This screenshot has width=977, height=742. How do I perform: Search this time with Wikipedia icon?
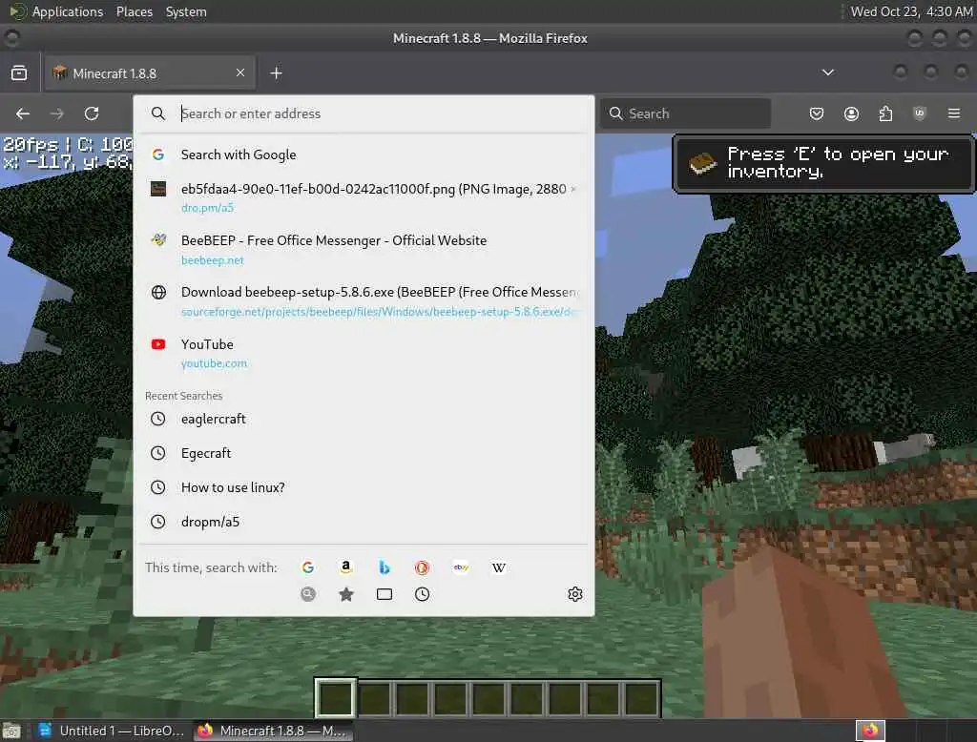coord(498,567)
